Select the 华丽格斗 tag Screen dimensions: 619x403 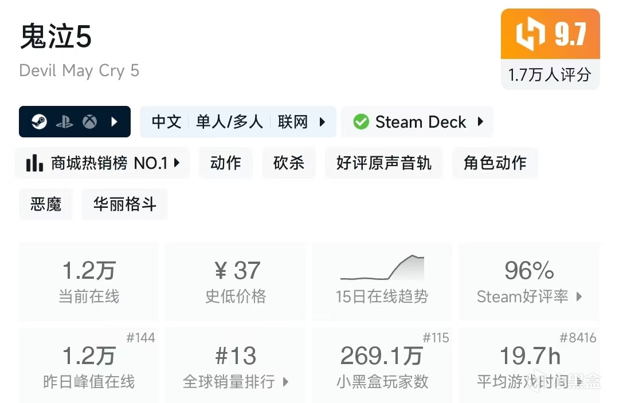click(125, 204)
